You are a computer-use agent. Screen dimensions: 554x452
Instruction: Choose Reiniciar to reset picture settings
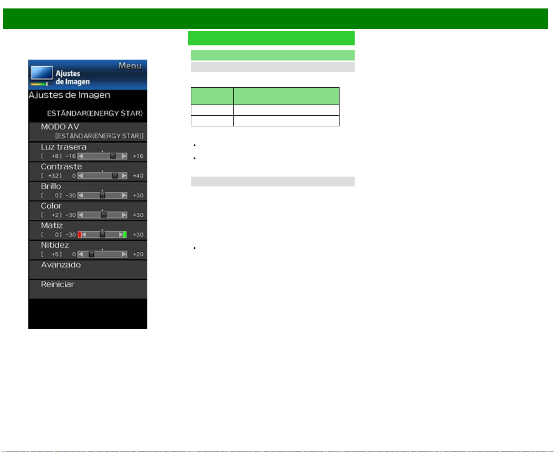(88, 289)
